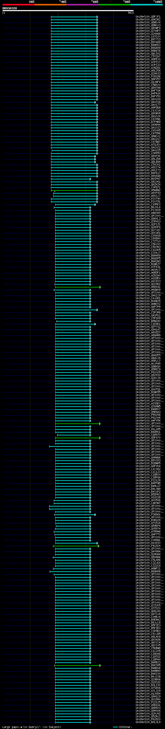Click label UniRef100_Q40217
The height and width of the screenshot is (729, 165).
pyautogui.click(x=148, y=139)
